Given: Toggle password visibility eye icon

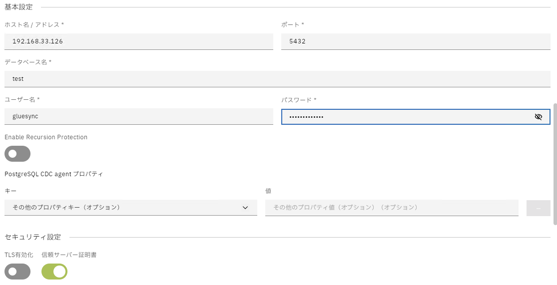Looking at the screenshot, I should pos(538,117).
